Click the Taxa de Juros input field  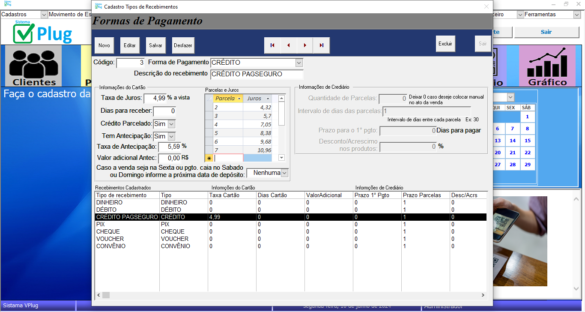(x=155, y=98)
